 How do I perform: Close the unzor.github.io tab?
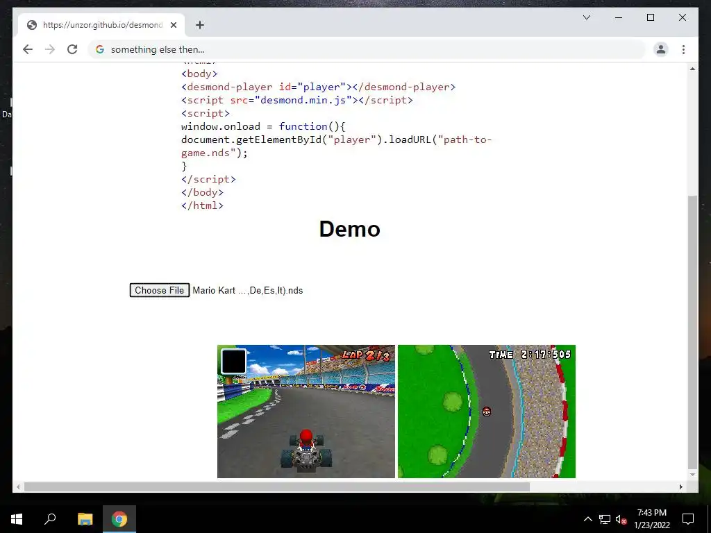click(173, 25)
